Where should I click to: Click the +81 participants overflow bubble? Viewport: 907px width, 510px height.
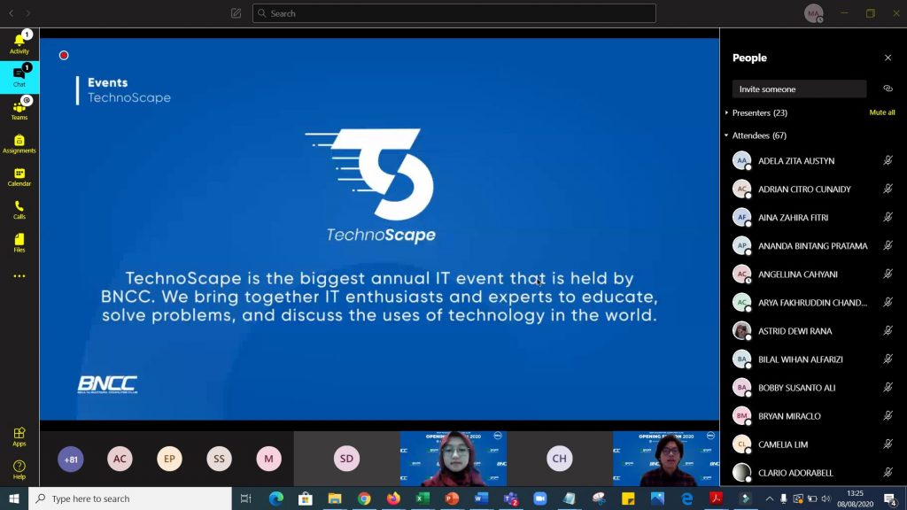71,460
